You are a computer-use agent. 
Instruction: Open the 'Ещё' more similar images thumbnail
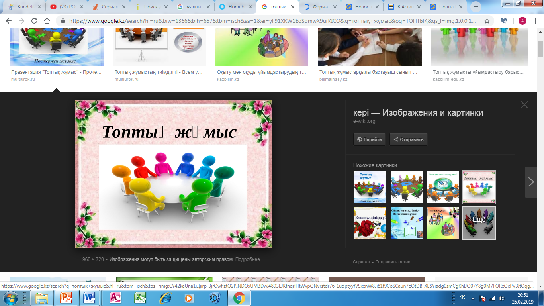pos(479,223)
